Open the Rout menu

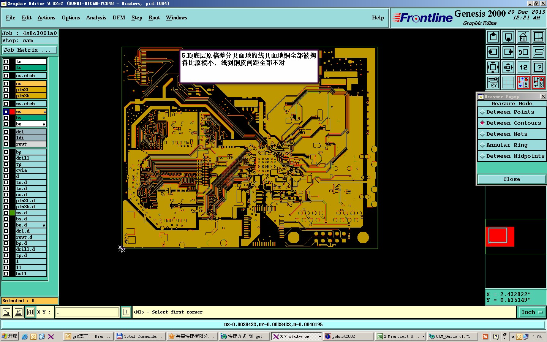154,18
